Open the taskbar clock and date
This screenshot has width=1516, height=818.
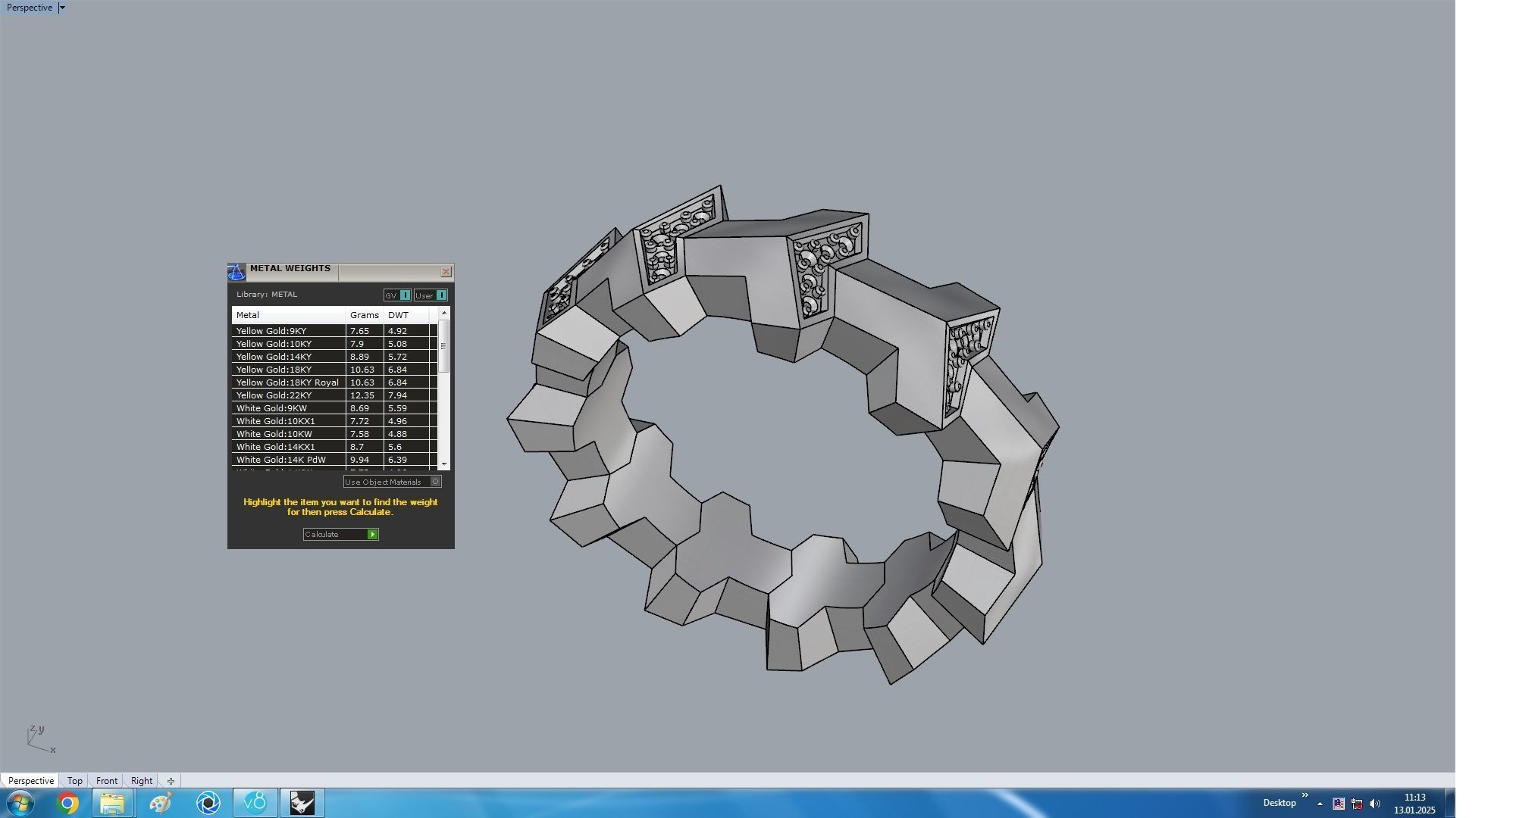(1414, 804)
